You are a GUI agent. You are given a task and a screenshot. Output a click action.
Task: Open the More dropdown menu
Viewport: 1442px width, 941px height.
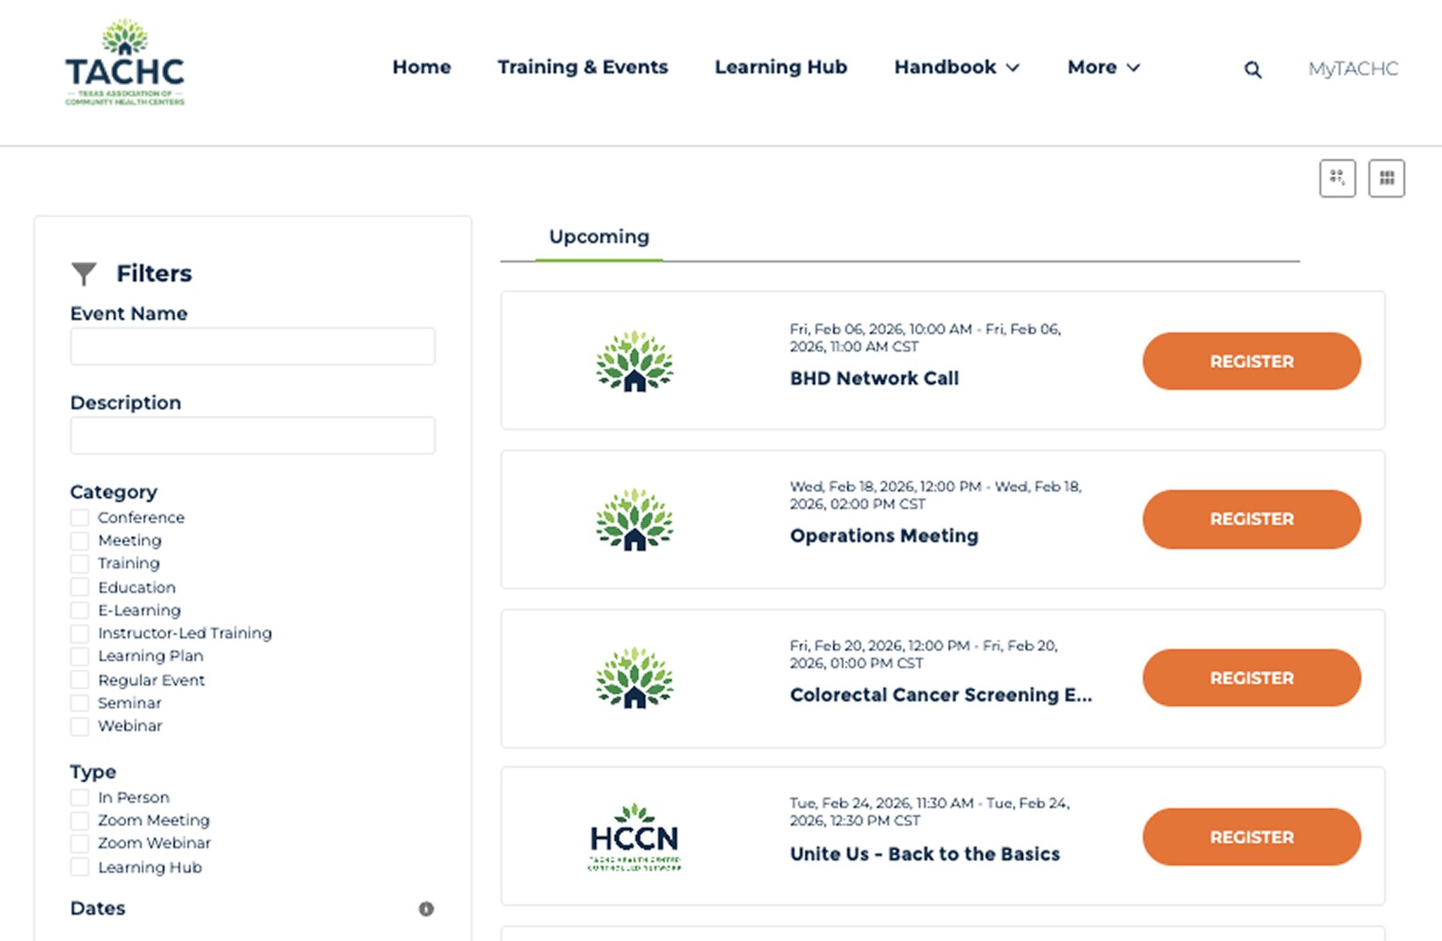(1102, 67)
